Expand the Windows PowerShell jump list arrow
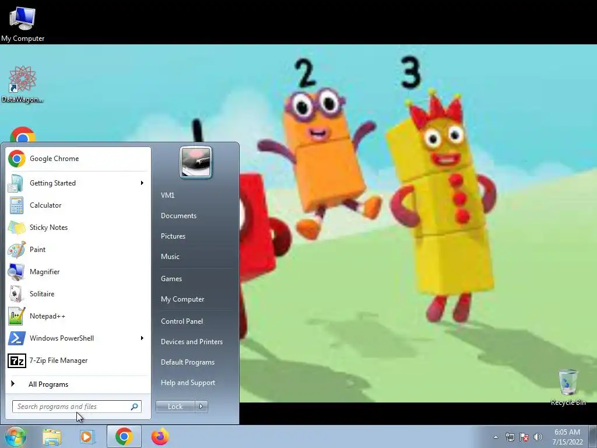Screen dimensions: 597x448 pos(142,338)
